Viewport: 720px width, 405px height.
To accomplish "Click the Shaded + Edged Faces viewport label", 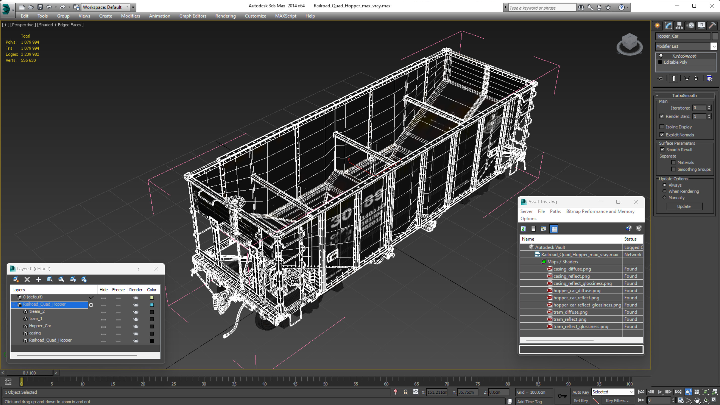I will [x=60, y=24].
